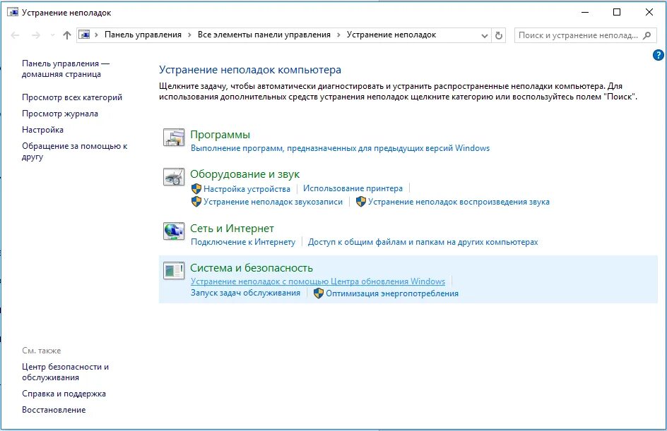Expand chevron after Панель управления breadcrumb
The image size is (667, 431).
(189, 35)
